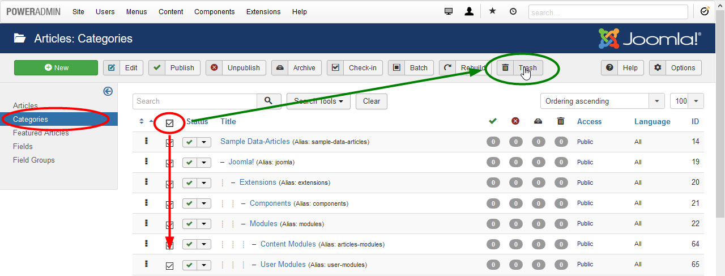
Task: Open the Menus menu
Action: pos(137,11)
